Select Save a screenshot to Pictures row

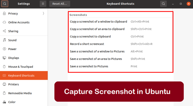pos(89,66)
